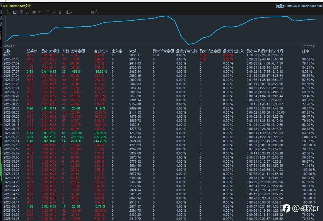Select the 2025.05.13 date row

pyautogui.click(x=11, y=145)
